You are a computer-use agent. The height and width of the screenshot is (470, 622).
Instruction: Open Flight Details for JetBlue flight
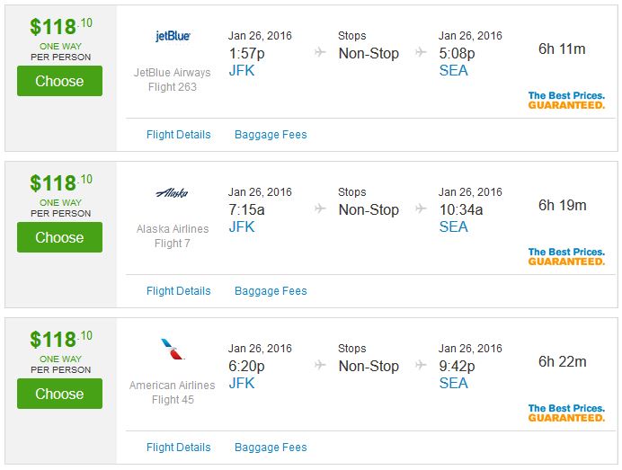coord(179,135)
